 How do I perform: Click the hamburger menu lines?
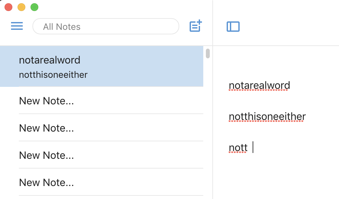click(17, 26)
